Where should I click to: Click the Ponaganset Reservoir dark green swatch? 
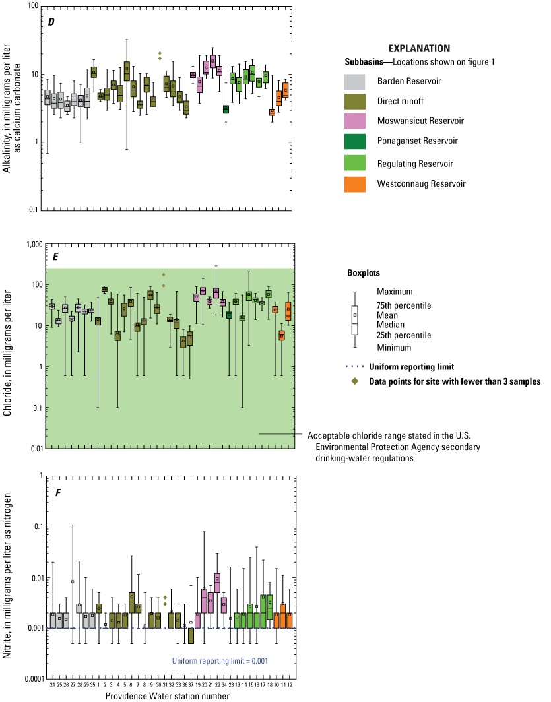point(356,141)
